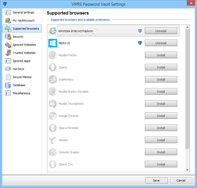Select the Mozilla Thunderbird row label
Image resolution: width=197 pixels, height=188 pixels.
coord(71,104)
